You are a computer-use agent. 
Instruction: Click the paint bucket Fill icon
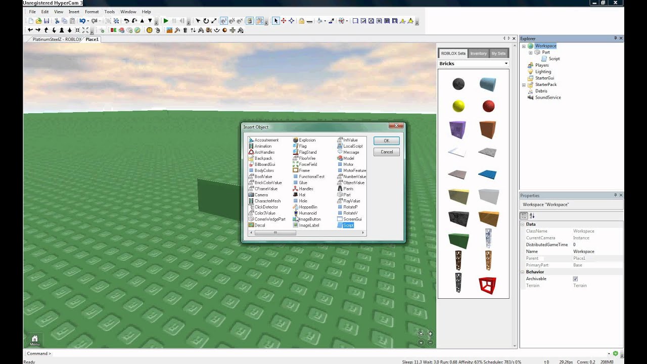[x=319, y=21]
